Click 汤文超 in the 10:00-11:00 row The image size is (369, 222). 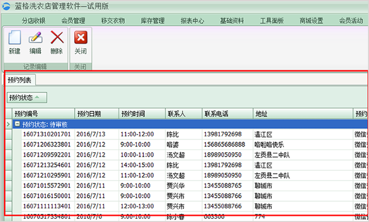[175, 155]
